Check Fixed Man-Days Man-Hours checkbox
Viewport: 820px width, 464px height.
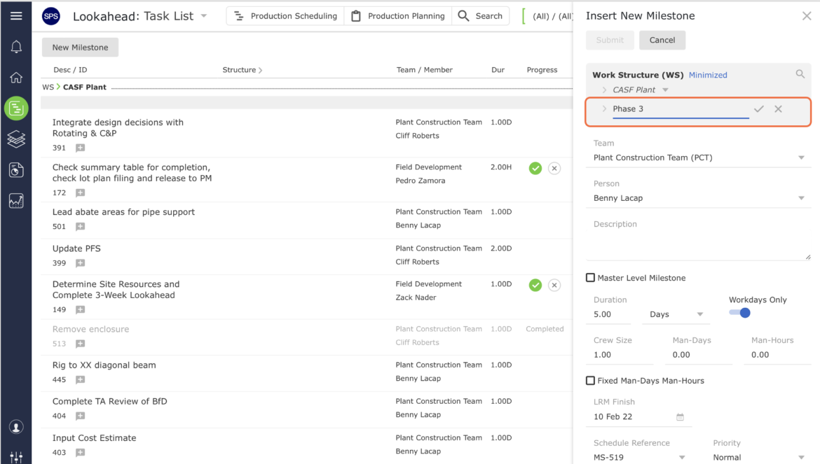pyautogui.click(x=590, y=381)
